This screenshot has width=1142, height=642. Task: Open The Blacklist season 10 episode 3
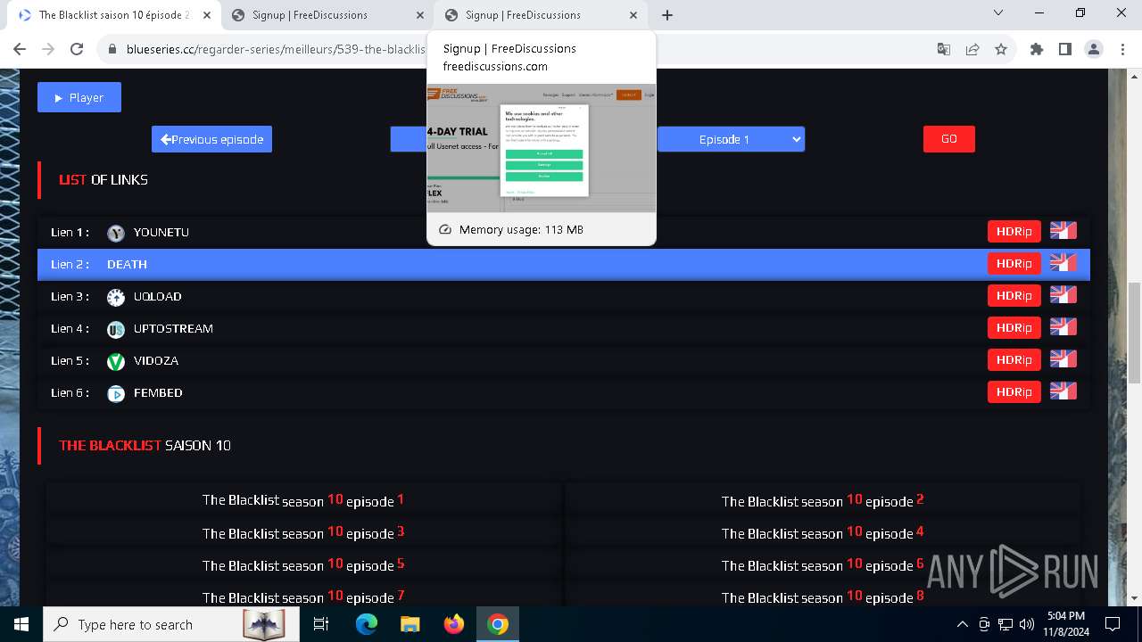pyautogui.click(x=303, y=532)
